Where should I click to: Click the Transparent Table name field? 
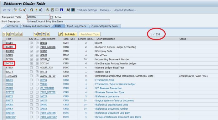tap(38, 17)
